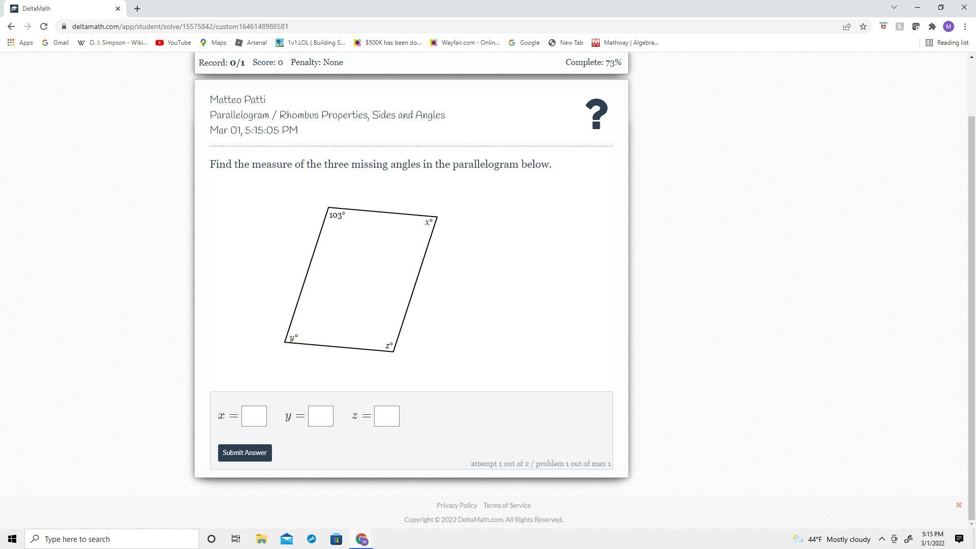Viewport: 976px width, 549px height.
Task: Focus the x answer input box
Action: tap(254, 416)
